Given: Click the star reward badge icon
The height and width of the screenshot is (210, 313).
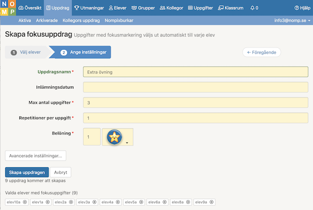Looking at the screenshot, I should (x=114, y=137).
